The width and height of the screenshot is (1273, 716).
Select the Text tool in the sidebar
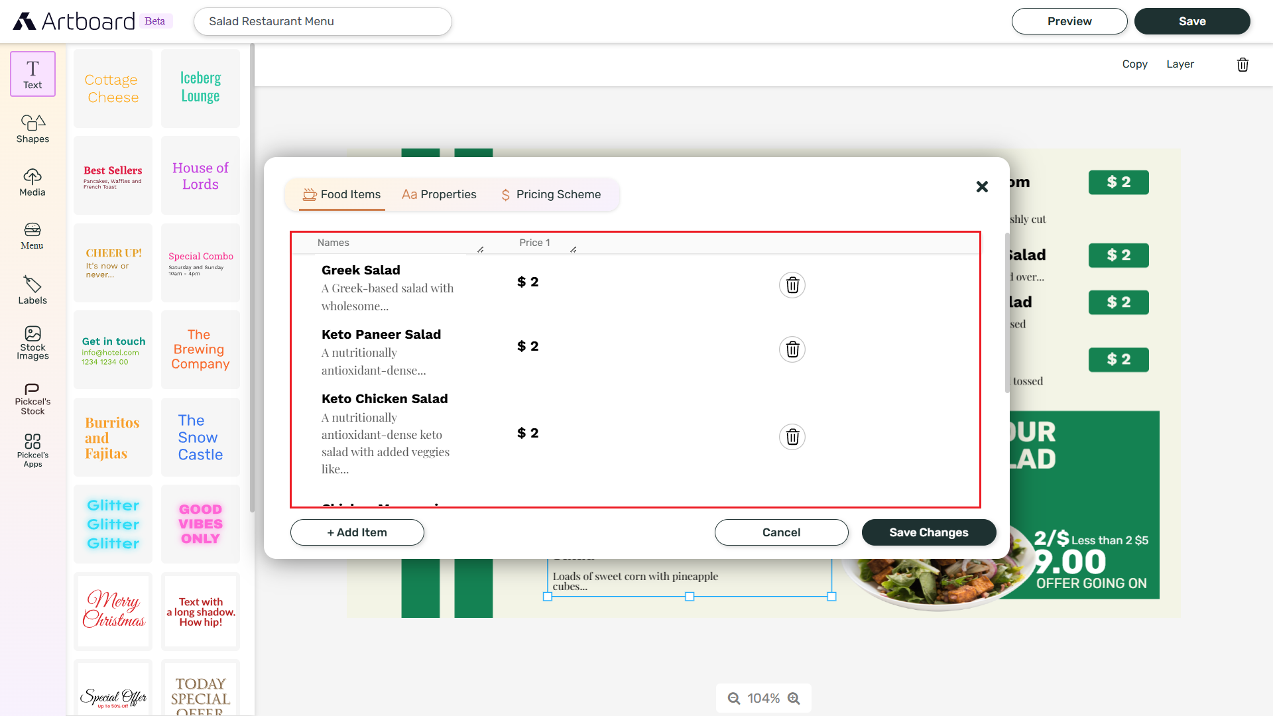[32, 73]
